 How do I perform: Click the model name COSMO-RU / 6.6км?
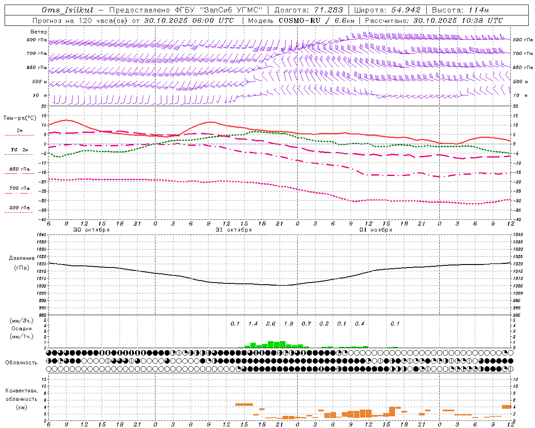pyautogui.click(x=316, y=20)
